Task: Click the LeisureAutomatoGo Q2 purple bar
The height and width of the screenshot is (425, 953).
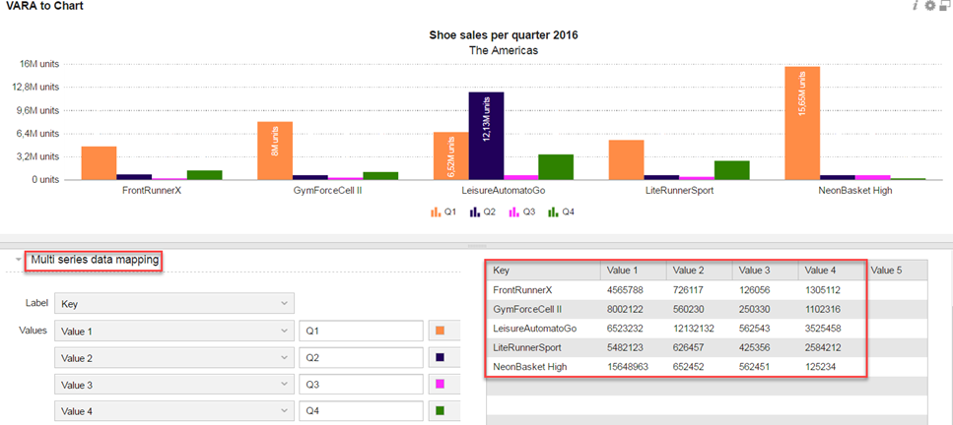Action: click(x=486, y=136)
